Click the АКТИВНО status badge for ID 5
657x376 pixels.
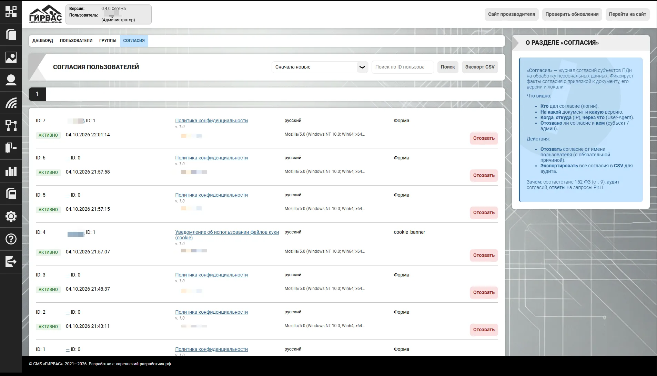[48, 209]
